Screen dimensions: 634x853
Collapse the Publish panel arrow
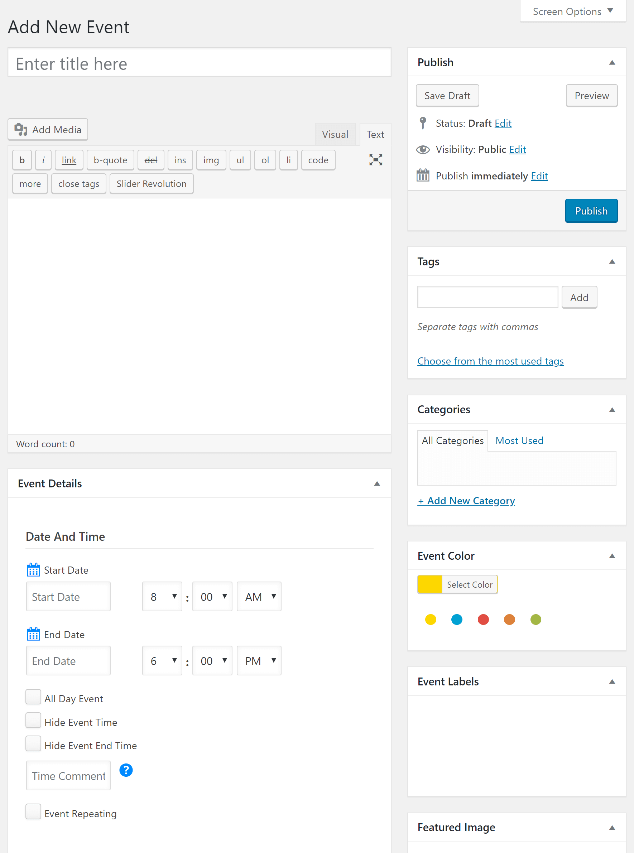(612, 63)
